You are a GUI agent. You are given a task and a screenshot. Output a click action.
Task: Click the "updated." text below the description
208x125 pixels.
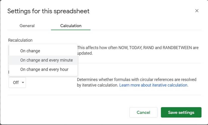pyautogui.click(x=85, y=53)
